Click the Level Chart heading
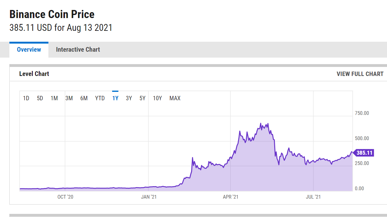The width and height of the screenshot is (387, 217). (x=34, y=74)
